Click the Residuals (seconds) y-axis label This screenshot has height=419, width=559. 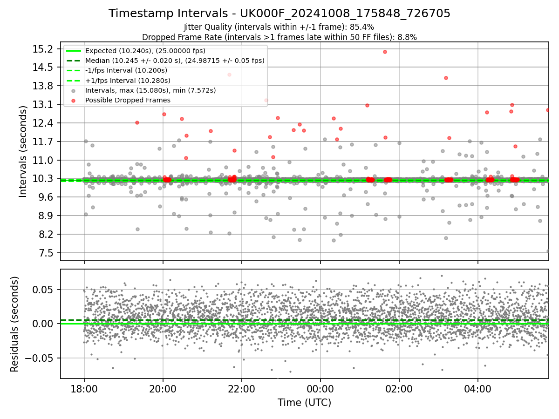tap(14, 324)
